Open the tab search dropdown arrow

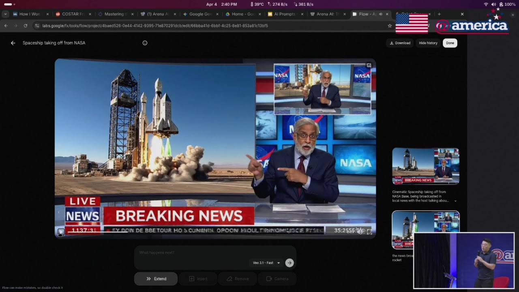tap(5, 14)
